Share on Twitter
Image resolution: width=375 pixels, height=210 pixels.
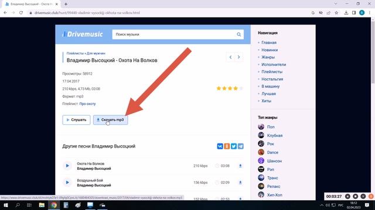pyautogui.click(x=234, y=146)
